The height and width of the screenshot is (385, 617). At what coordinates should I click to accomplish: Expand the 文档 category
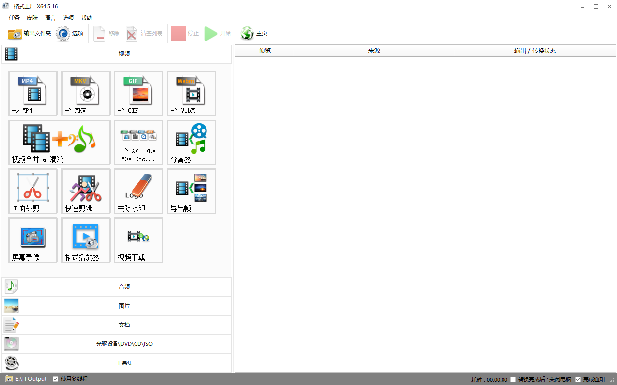pyautogui.click(x=116, y=325)
